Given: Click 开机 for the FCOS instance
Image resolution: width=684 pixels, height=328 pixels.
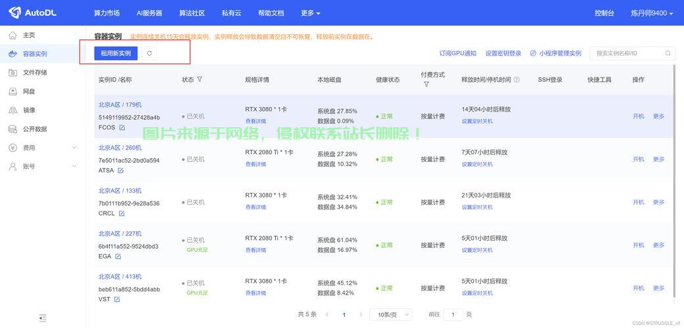Looking at the screenshot, I should (638, 116).
